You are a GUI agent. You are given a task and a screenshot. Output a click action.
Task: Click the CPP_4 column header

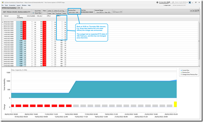point(49,16)
